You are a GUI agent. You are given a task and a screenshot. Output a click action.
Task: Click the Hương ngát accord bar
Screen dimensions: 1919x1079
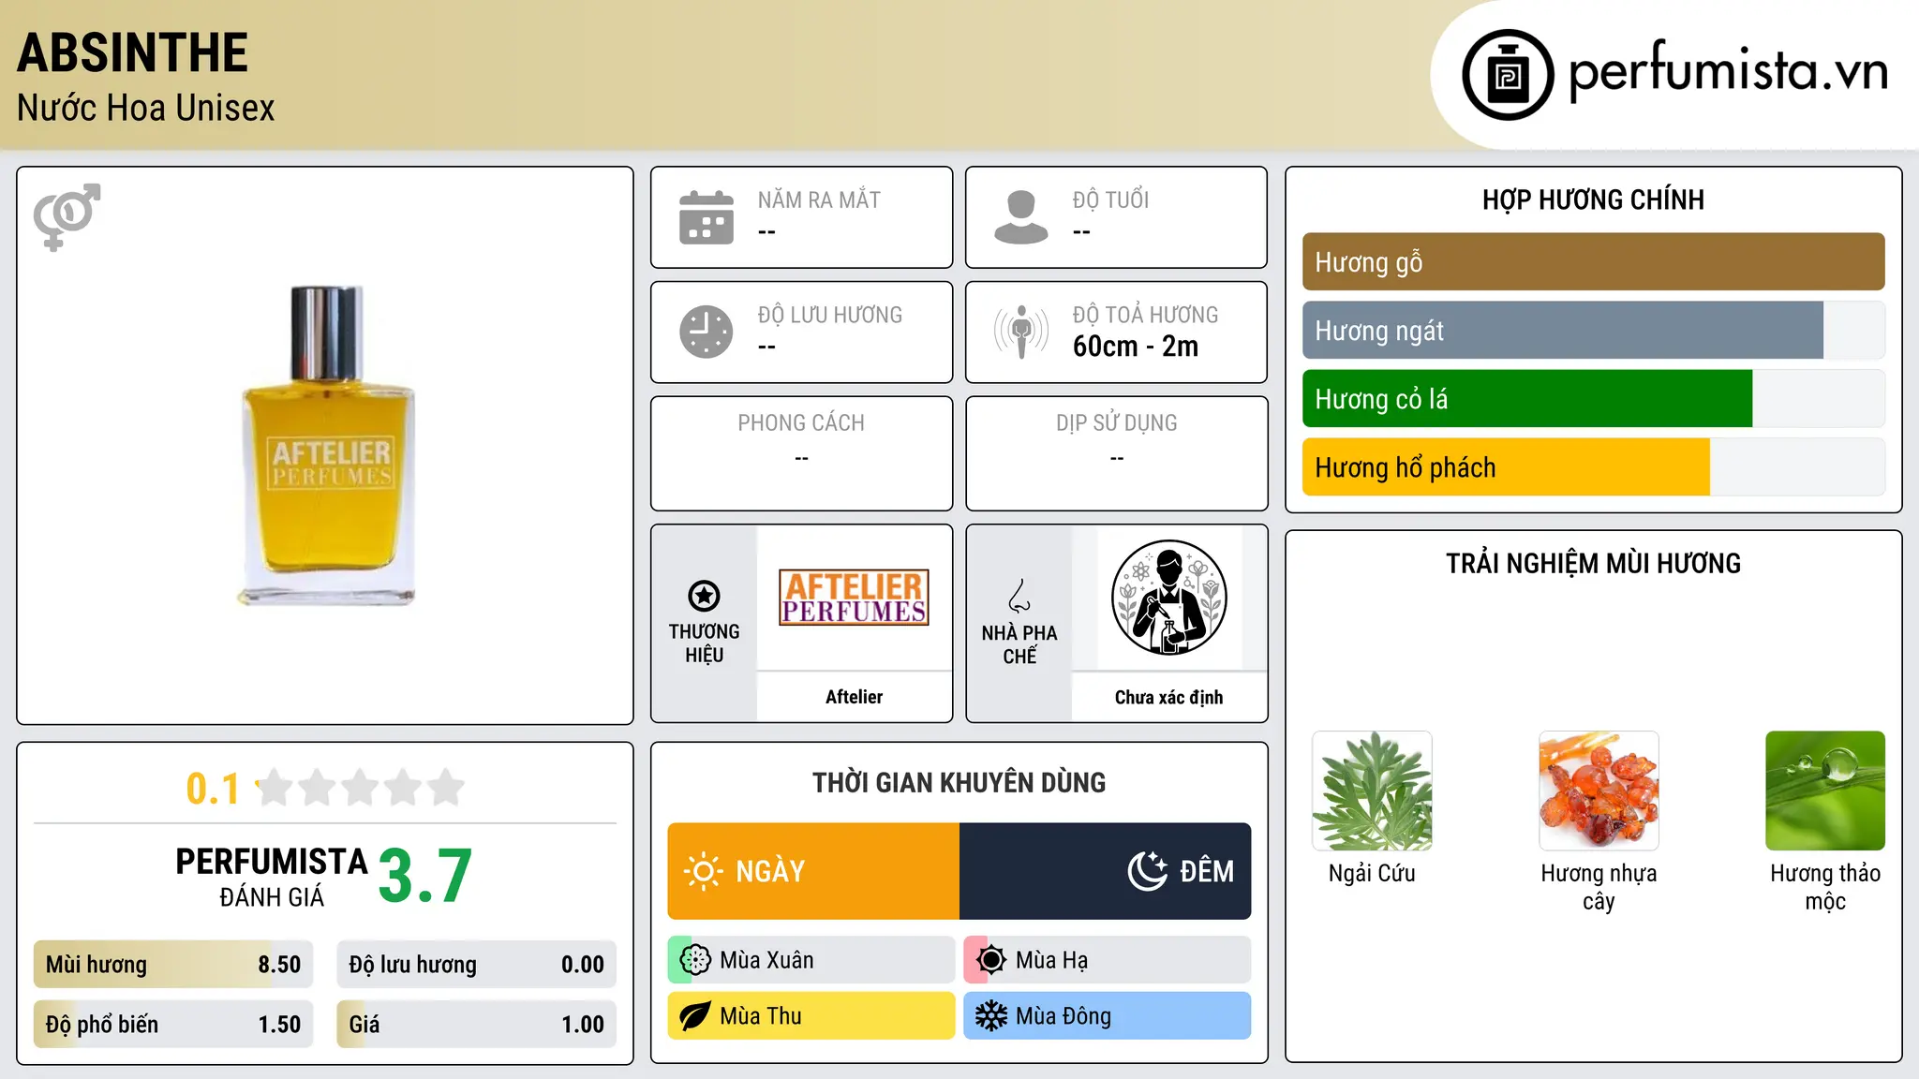pos(1593,331)
